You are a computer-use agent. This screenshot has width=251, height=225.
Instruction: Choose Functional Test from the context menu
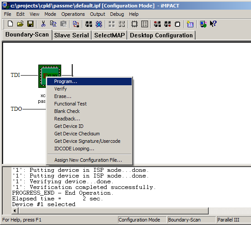click(89, 104)
